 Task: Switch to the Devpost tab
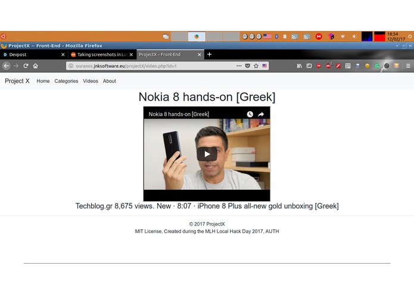pos(33,55)
